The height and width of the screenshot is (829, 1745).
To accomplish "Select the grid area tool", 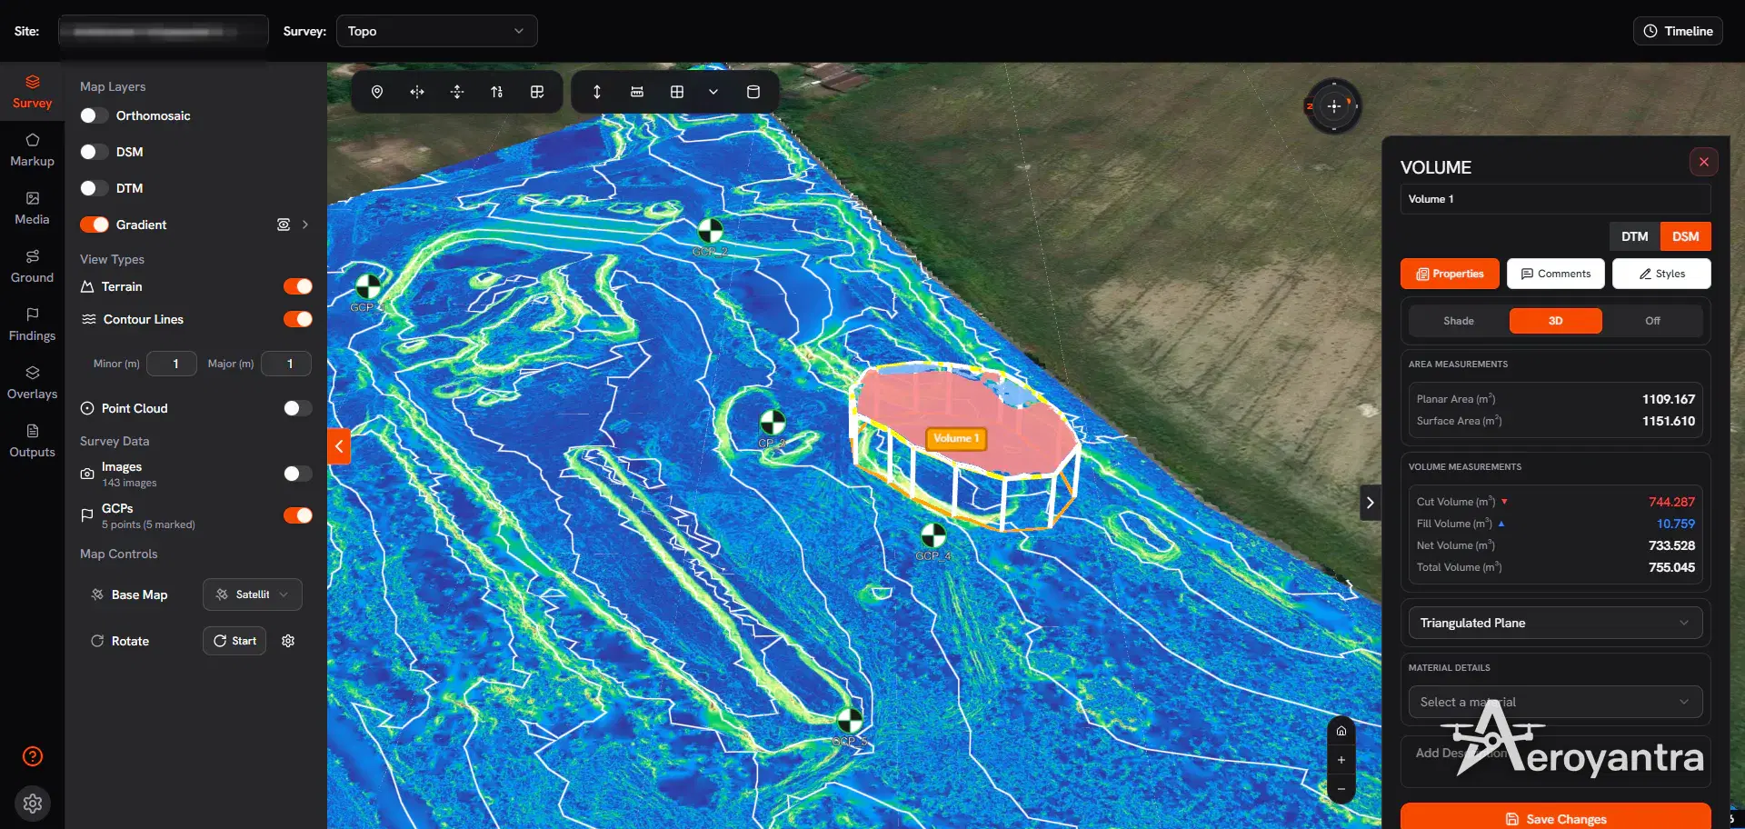I will pyautogui.click(x=677, y=92).
